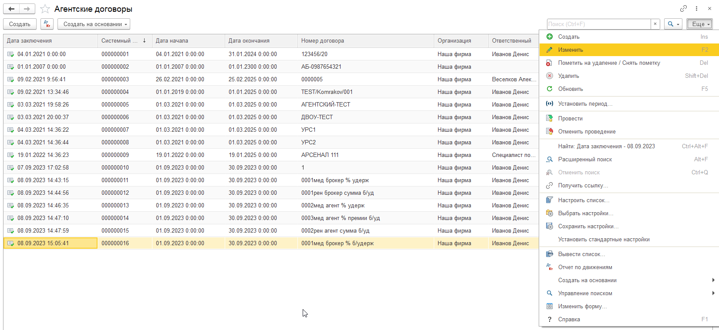Choose the Отменить поиск menu entry
719x330 pixels.
629,172
